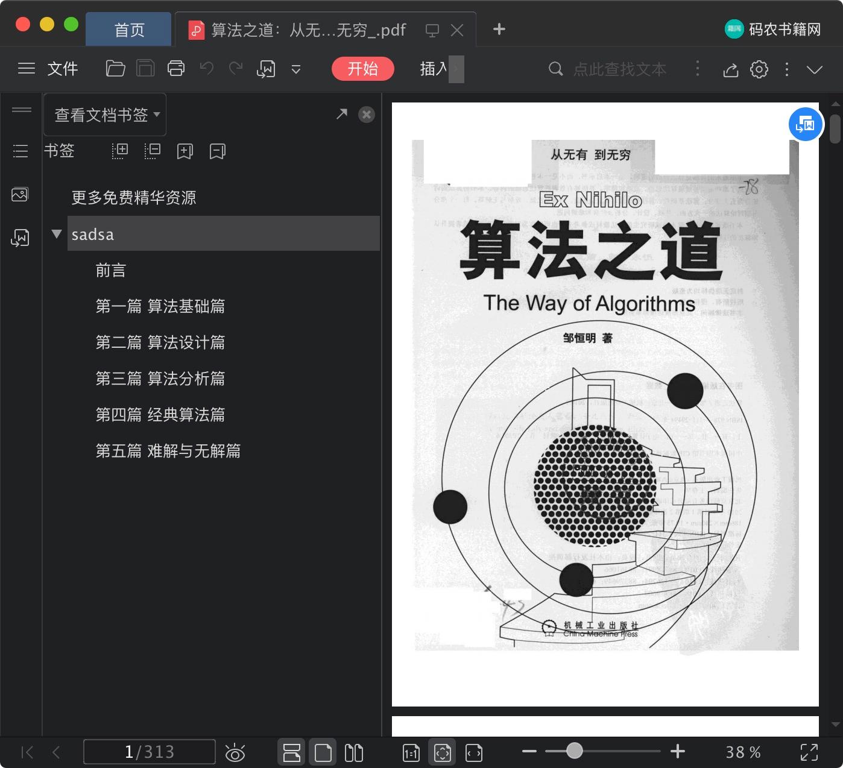Toggle eye protection mode icon
The height and width of the screenshot is (768, 843).
coord(235,752)
